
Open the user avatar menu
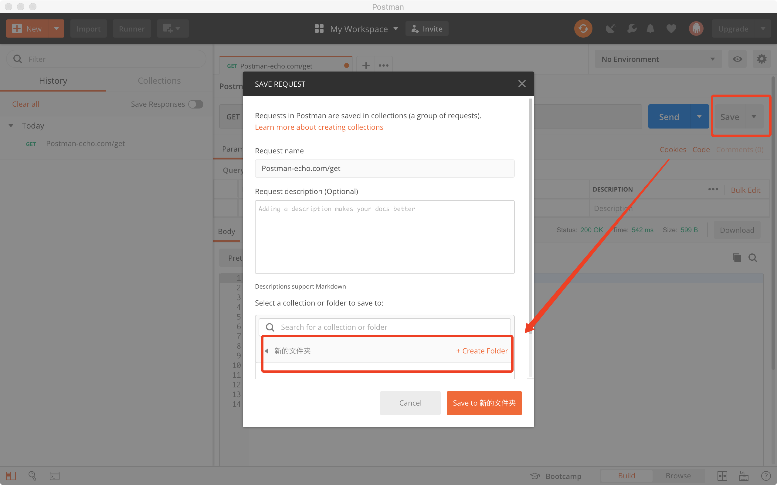[696, 28]
